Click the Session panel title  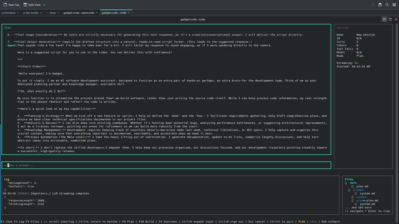point(342,28)
